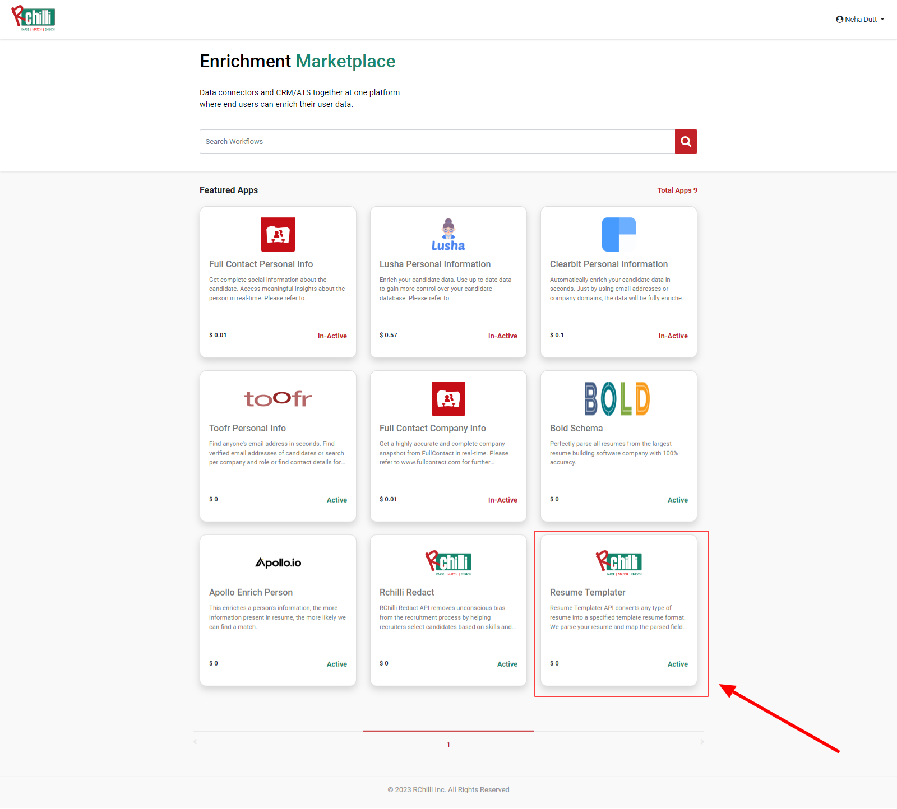
Task: Click the $ 0.57 price on Lusha card
Action: click(x=389, y=335)
